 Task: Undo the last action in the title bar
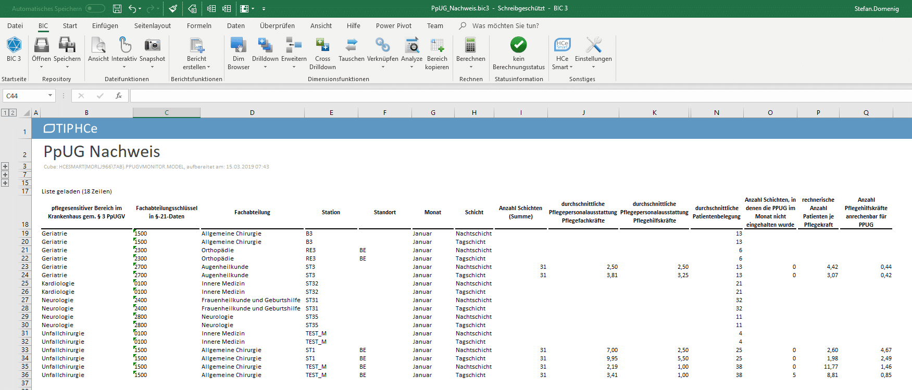(x=132, y=8)
